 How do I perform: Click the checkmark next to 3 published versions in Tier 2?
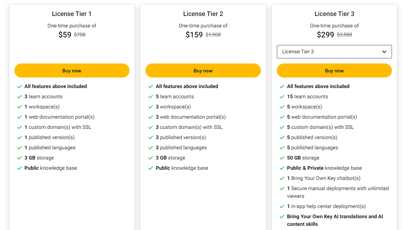(151, 137)
